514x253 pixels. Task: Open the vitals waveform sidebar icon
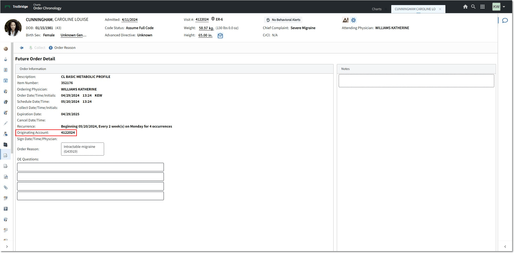tap(6, 81)
